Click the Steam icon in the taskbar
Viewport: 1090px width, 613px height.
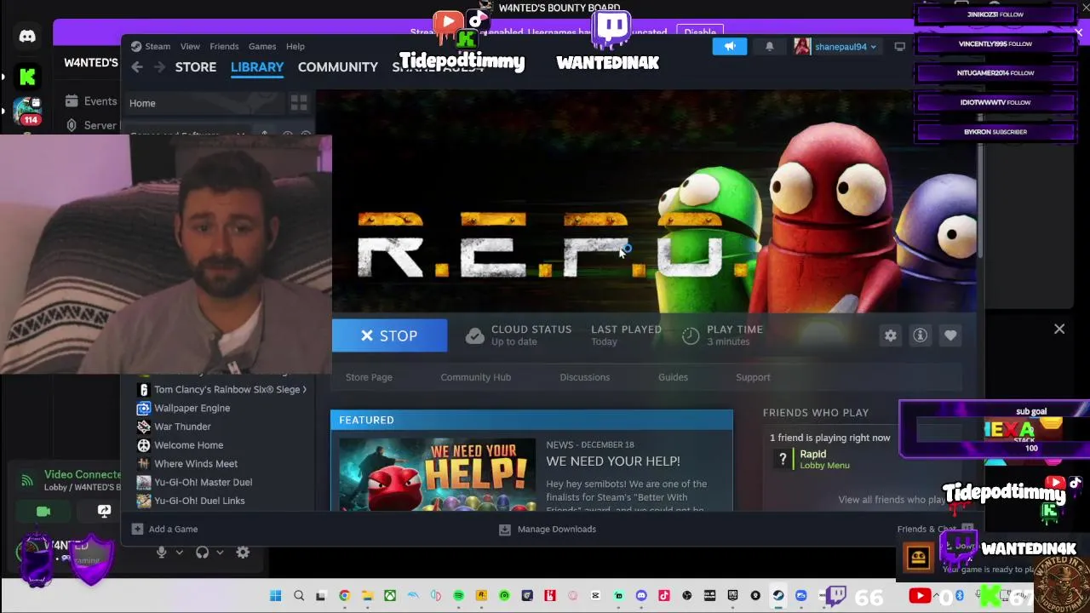[x=778, y=596]
